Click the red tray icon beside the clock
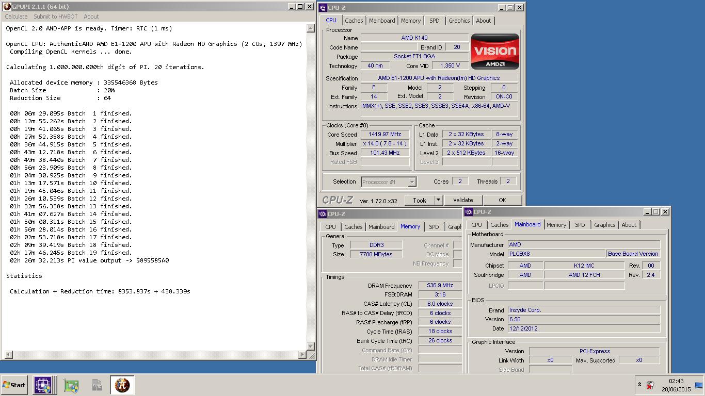Image resolution: width=705 pixels, height=396 pixels. tap(651, 385)
